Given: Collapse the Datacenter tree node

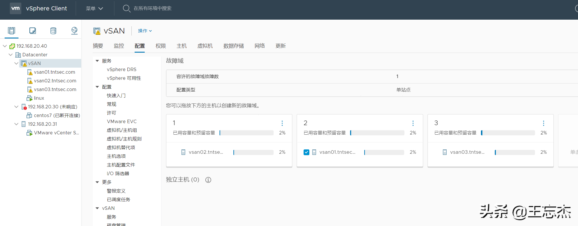Looking at the screenshot, I should (x=11, y=55).
